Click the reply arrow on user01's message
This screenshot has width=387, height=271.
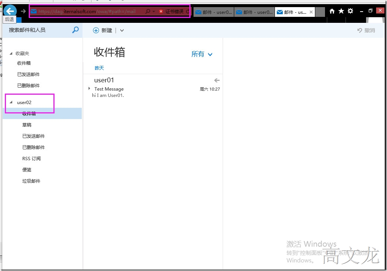(217, 80)
